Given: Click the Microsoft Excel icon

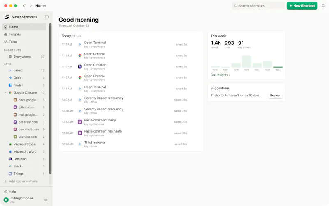Looking at the screenshot, I should click(x=10, y=144).
